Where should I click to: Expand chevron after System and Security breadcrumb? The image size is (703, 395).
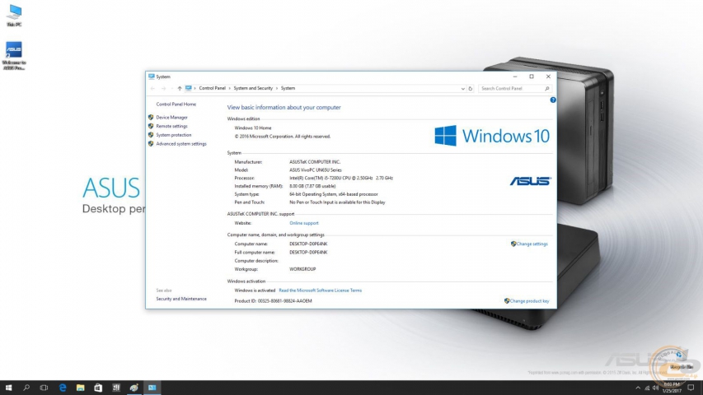click(x=277, y=88)
